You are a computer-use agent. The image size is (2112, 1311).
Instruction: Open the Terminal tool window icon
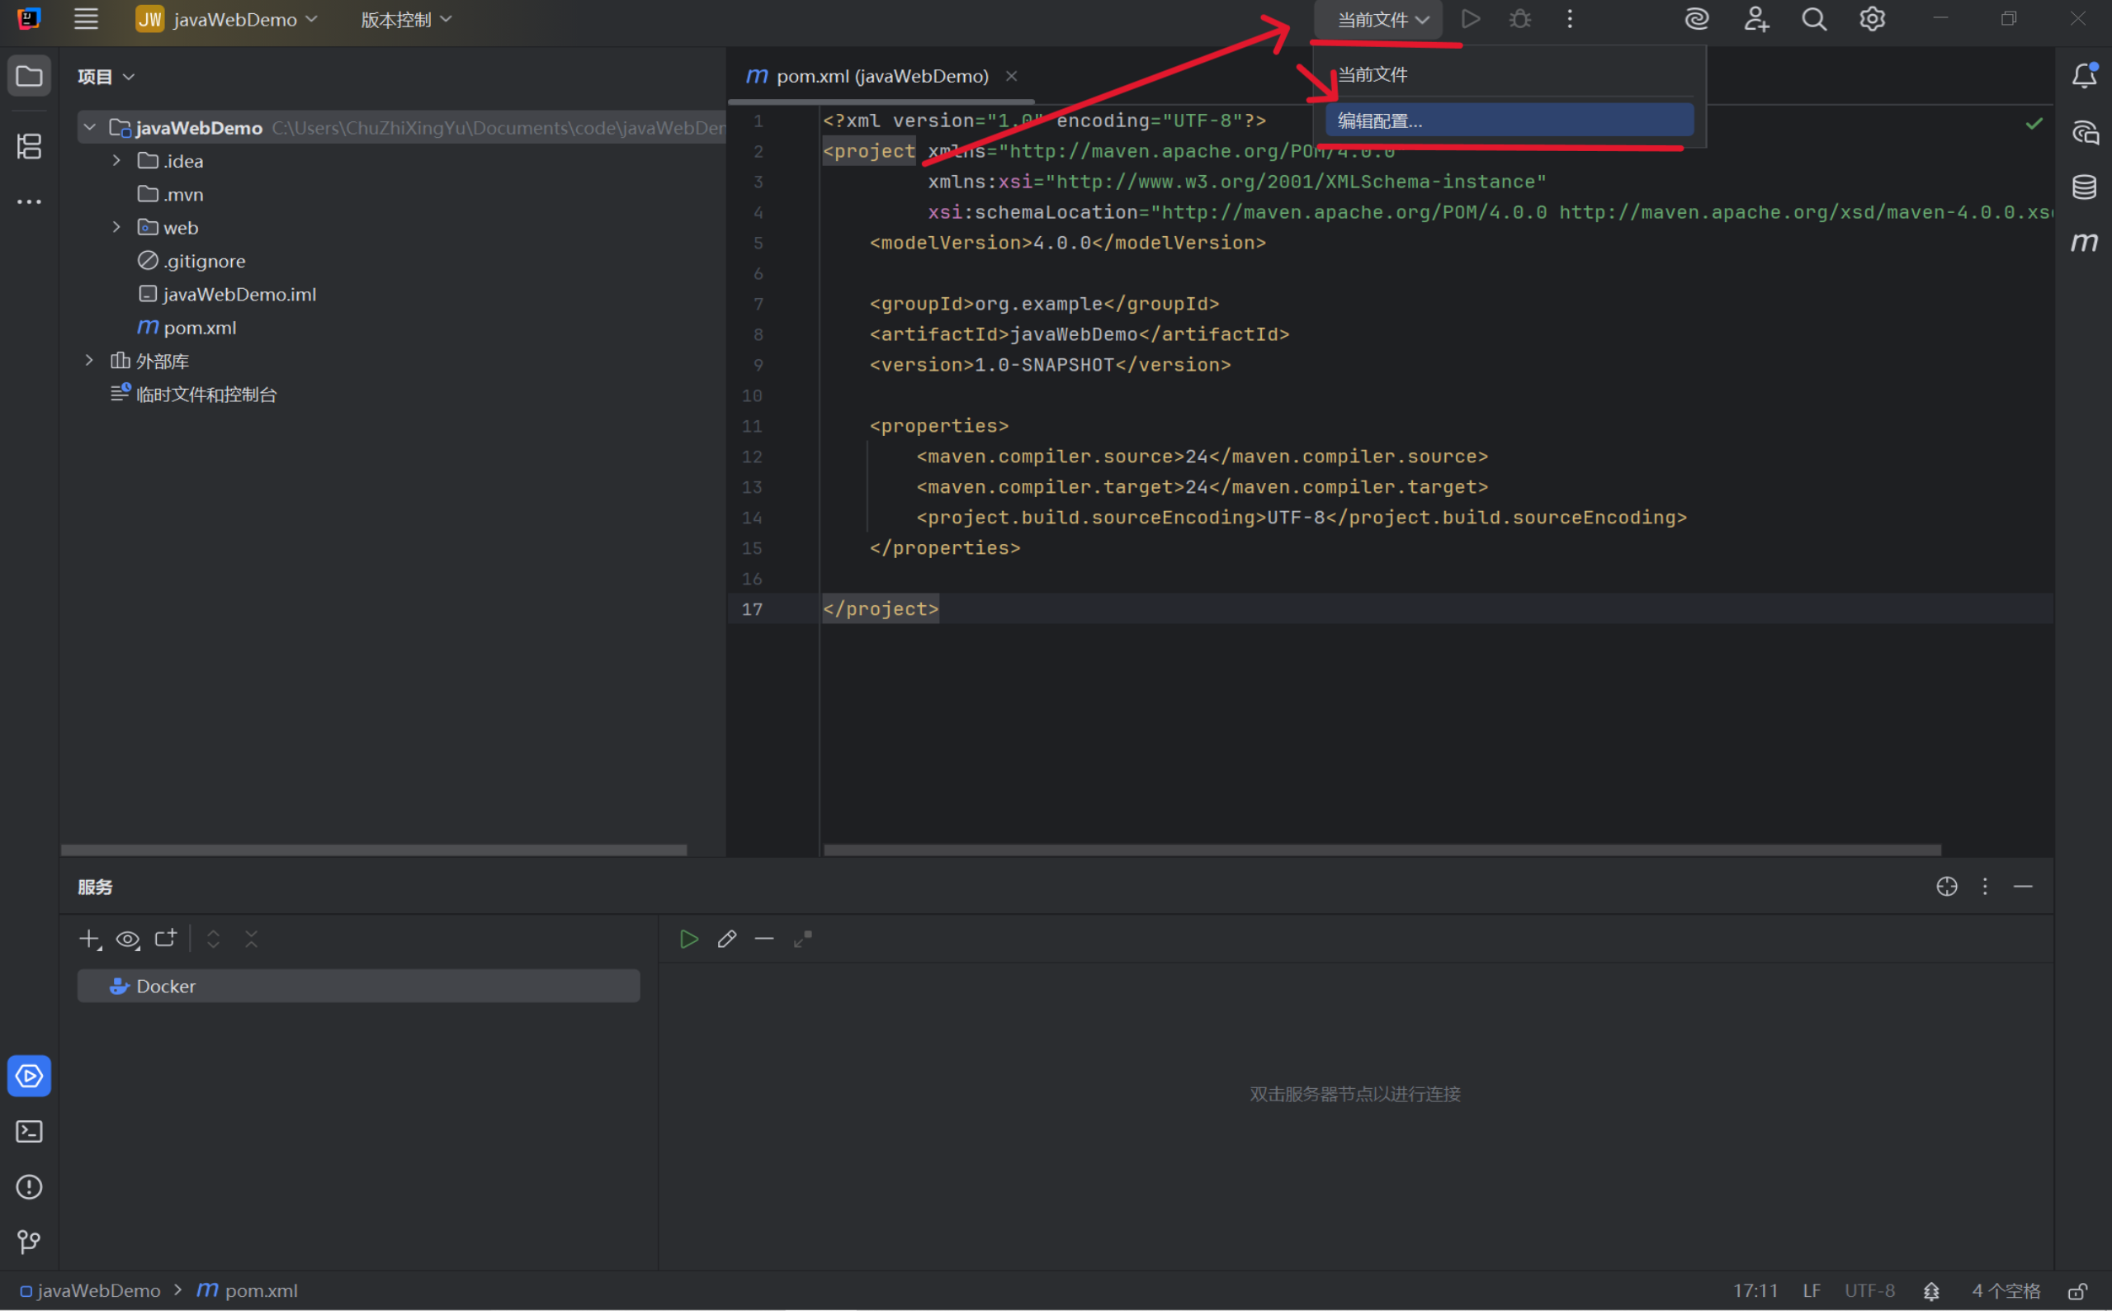[x=29, y=1132]
